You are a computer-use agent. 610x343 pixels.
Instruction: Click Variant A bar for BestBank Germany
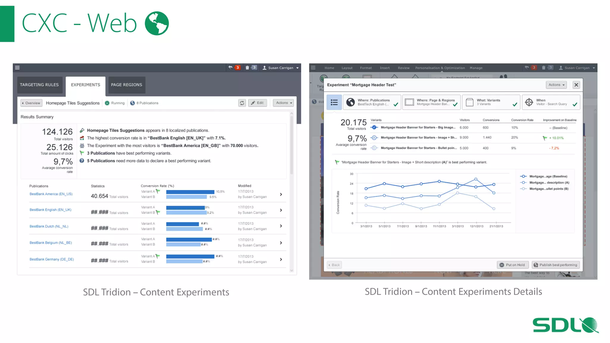click(x=190, y=256)
